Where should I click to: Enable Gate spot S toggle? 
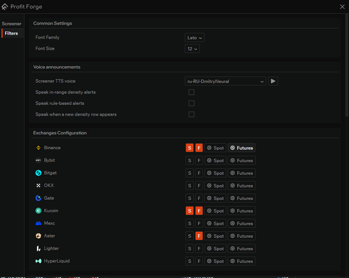coord(190,198)
